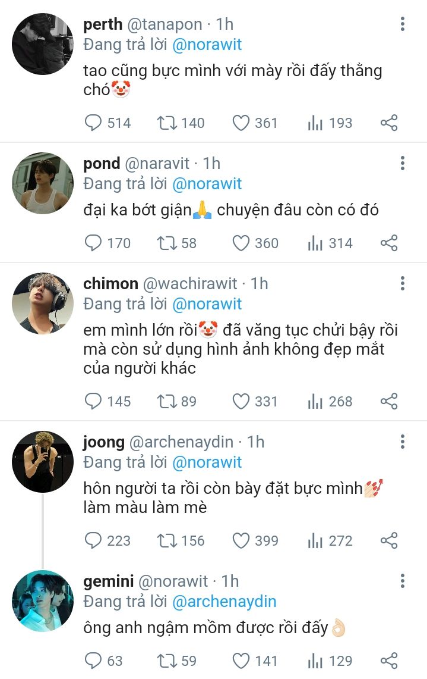Image resolution: width=427 pixels, height=679 pixels.
Task: Open chimon's display name profile
Action: pyautogui.click(x=110, y=284)
